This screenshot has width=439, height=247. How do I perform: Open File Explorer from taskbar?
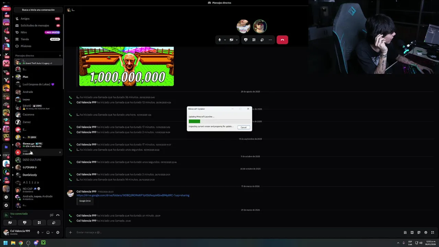[13, 243]
